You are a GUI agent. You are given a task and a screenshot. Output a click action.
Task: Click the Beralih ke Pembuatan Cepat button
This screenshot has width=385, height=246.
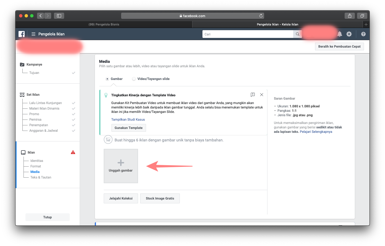click(339, 46)
